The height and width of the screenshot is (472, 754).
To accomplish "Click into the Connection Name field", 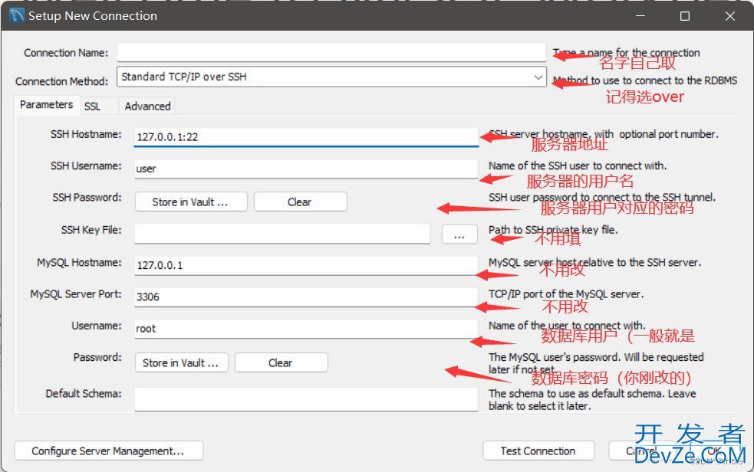I will tap(331, 52).
